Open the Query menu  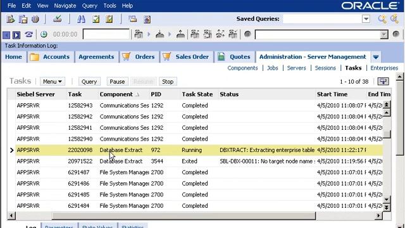[89, 6]
